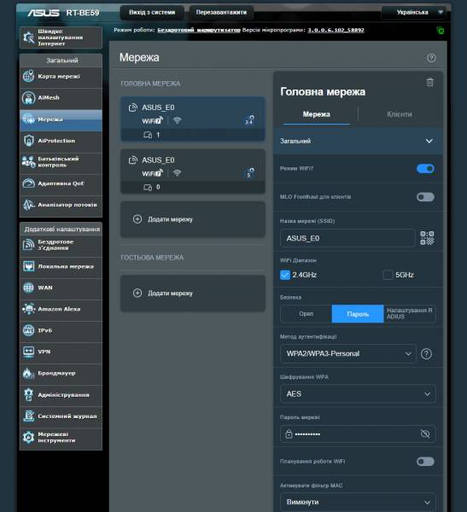The height and width of the screenshot is (512, 467).
Task: Open AES encryption dropdown
Action: click(358, 393)
